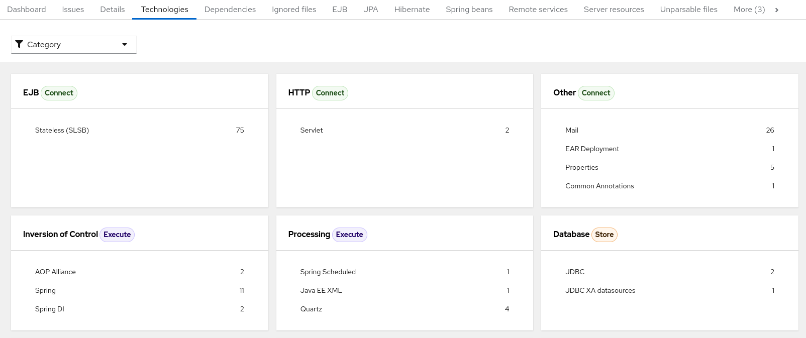Click the Connect badge next to EJB

click(x=59, y=93)
